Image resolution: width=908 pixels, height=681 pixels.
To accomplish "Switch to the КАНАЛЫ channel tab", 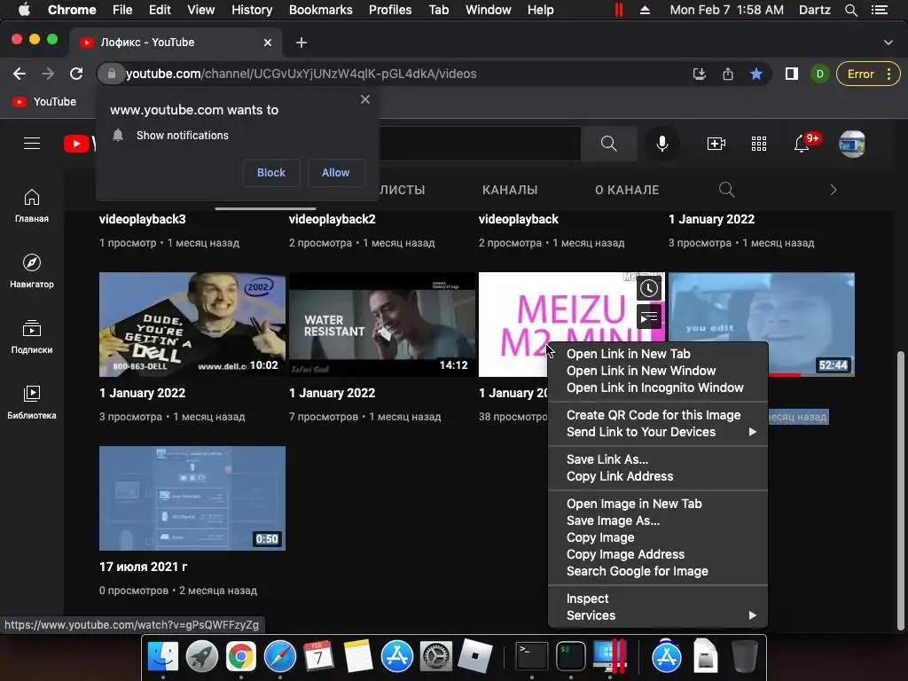I will click(510, 190).
